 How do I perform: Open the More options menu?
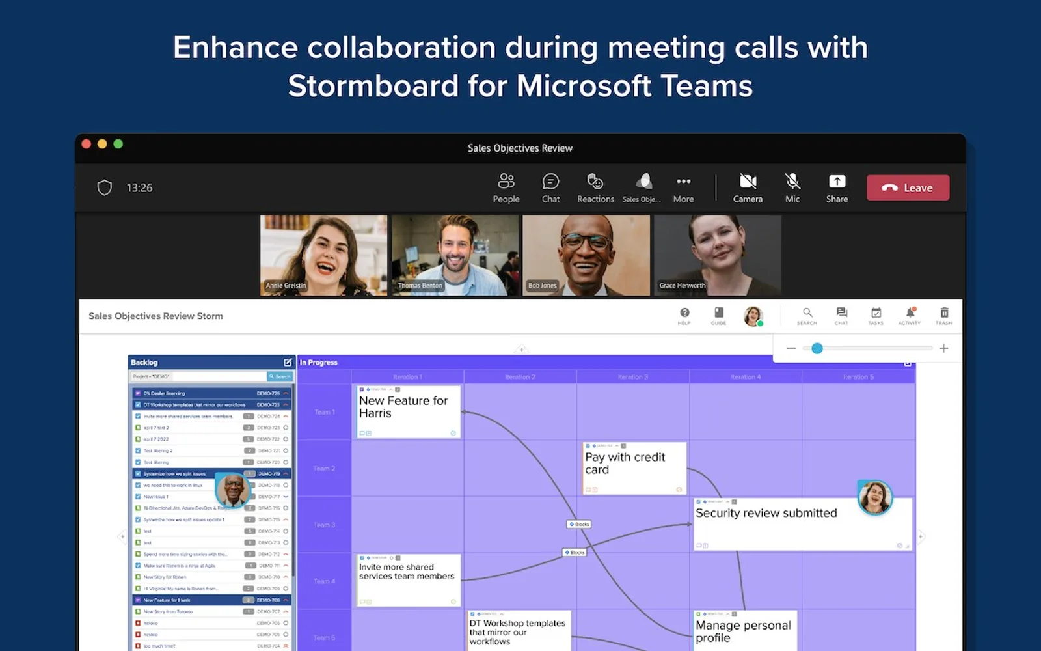coord(683,188)
